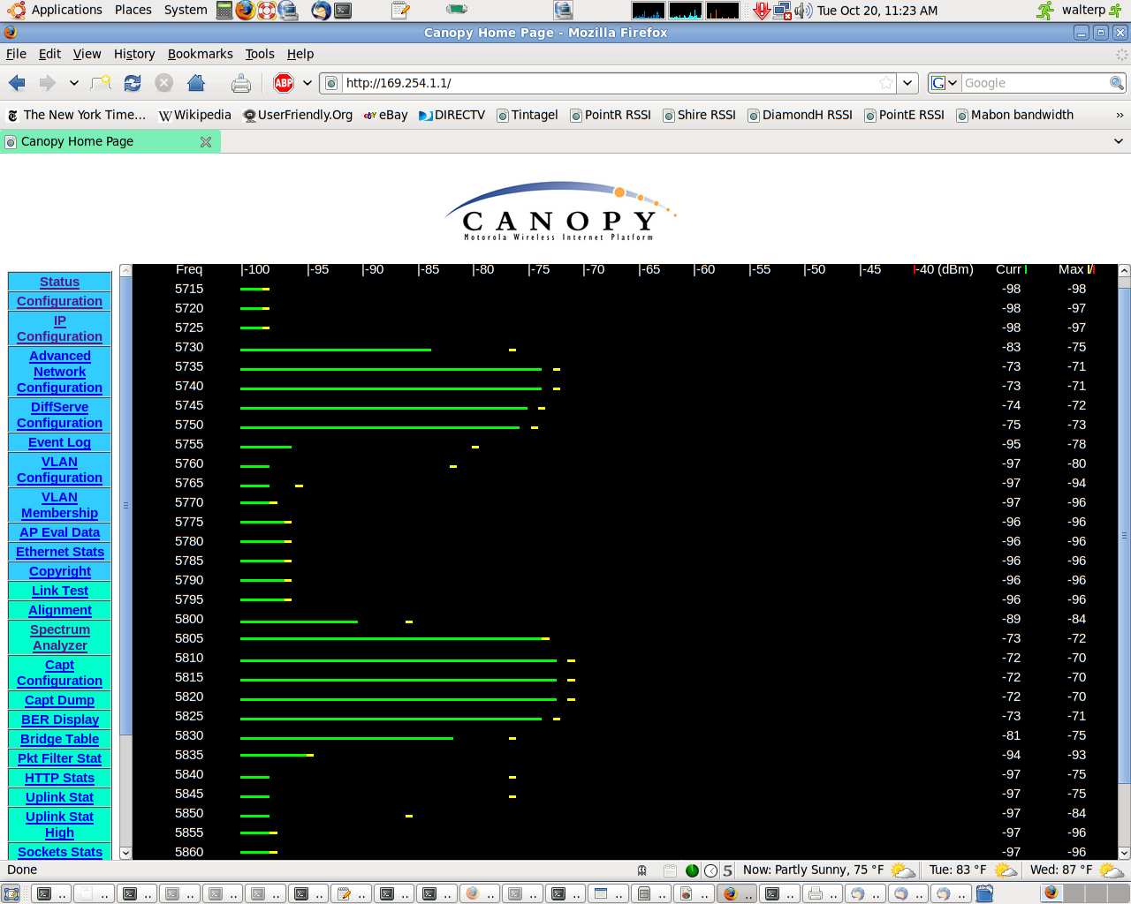Open the search engine selector dropdown
Image resolution: width=1131 pixels, height=904 pixels.
click(945, 83)
